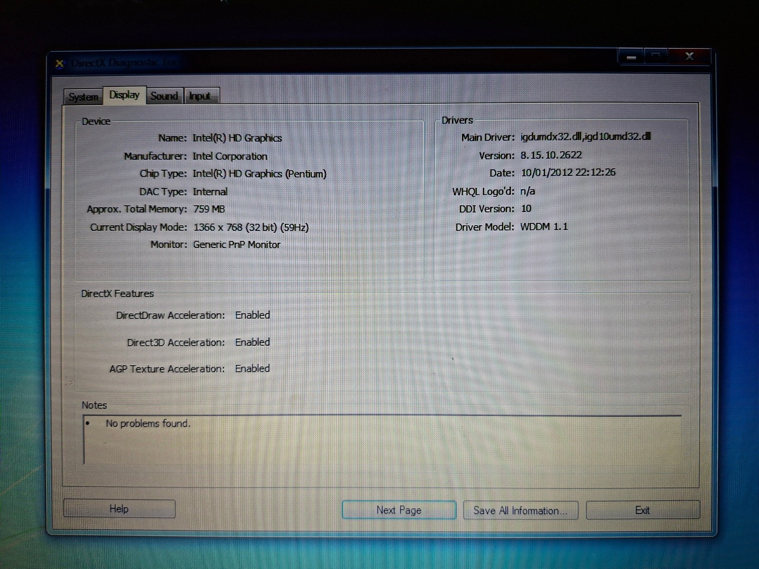Screen dimensions: 759x569
Task: Open the Sound tab
Action: point(165,96)
